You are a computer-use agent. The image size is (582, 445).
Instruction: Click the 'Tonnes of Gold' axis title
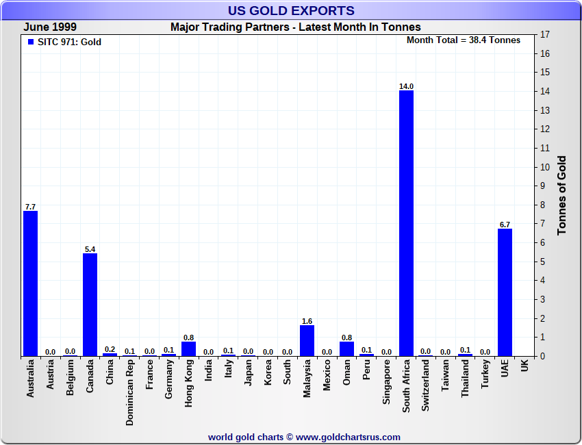[x=561, y=195]
